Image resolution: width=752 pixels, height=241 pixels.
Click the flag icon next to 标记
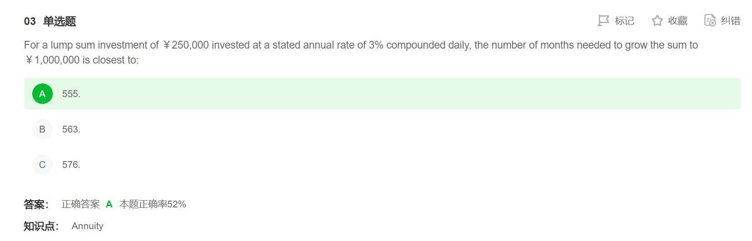pos(603,20)
